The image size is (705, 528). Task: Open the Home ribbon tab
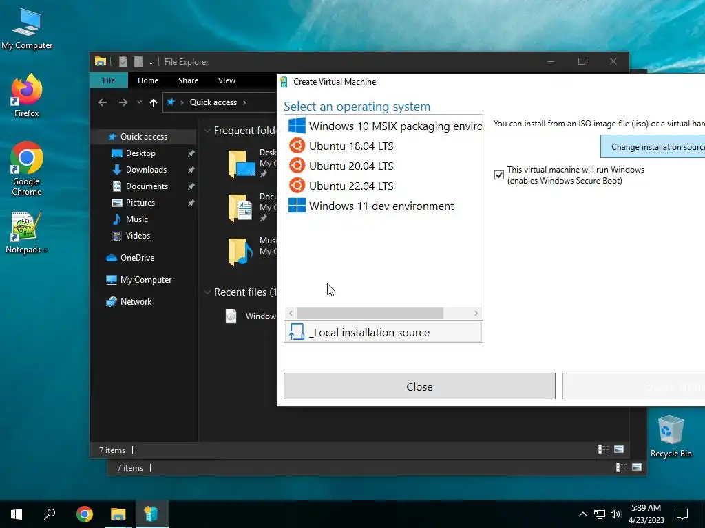coord(148,80)
